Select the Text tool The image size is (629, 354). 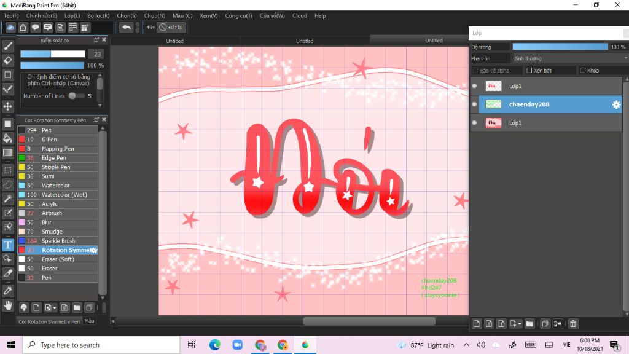point(7,245)
